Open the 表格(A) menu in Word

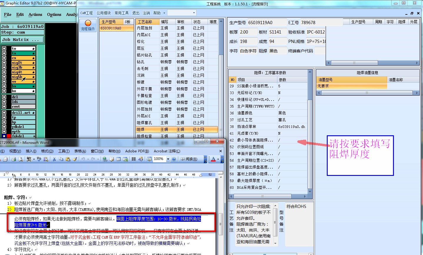pyautogui.click(x=80, y=151)
